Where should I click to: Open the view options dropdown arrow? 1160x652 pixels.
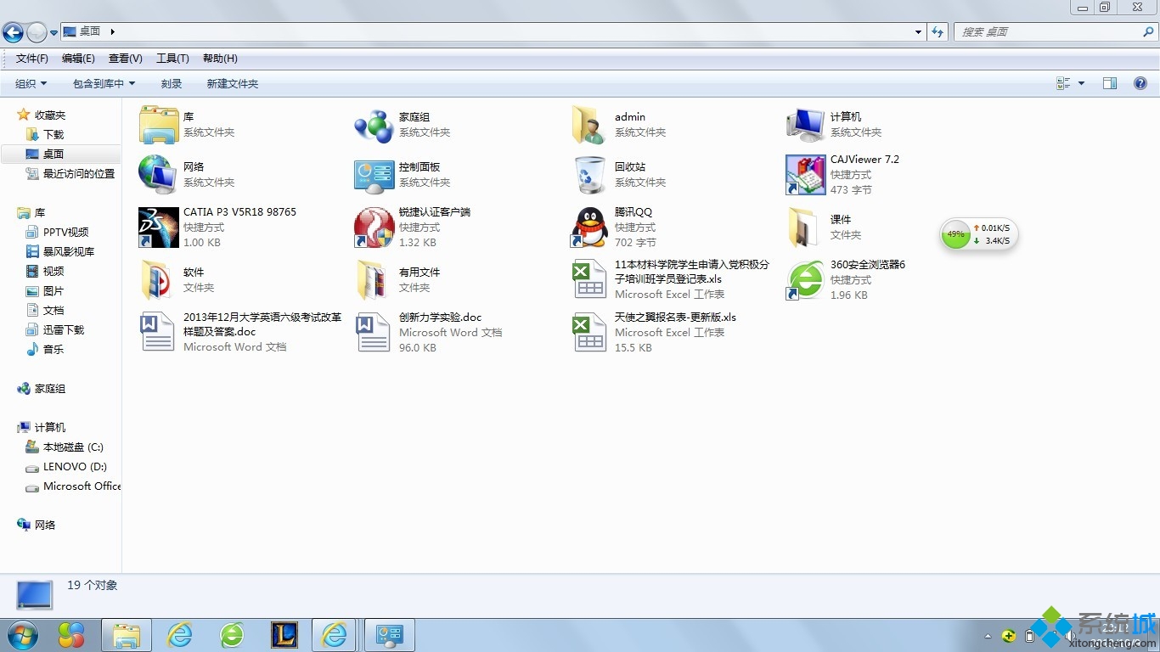coord(1081,83)
